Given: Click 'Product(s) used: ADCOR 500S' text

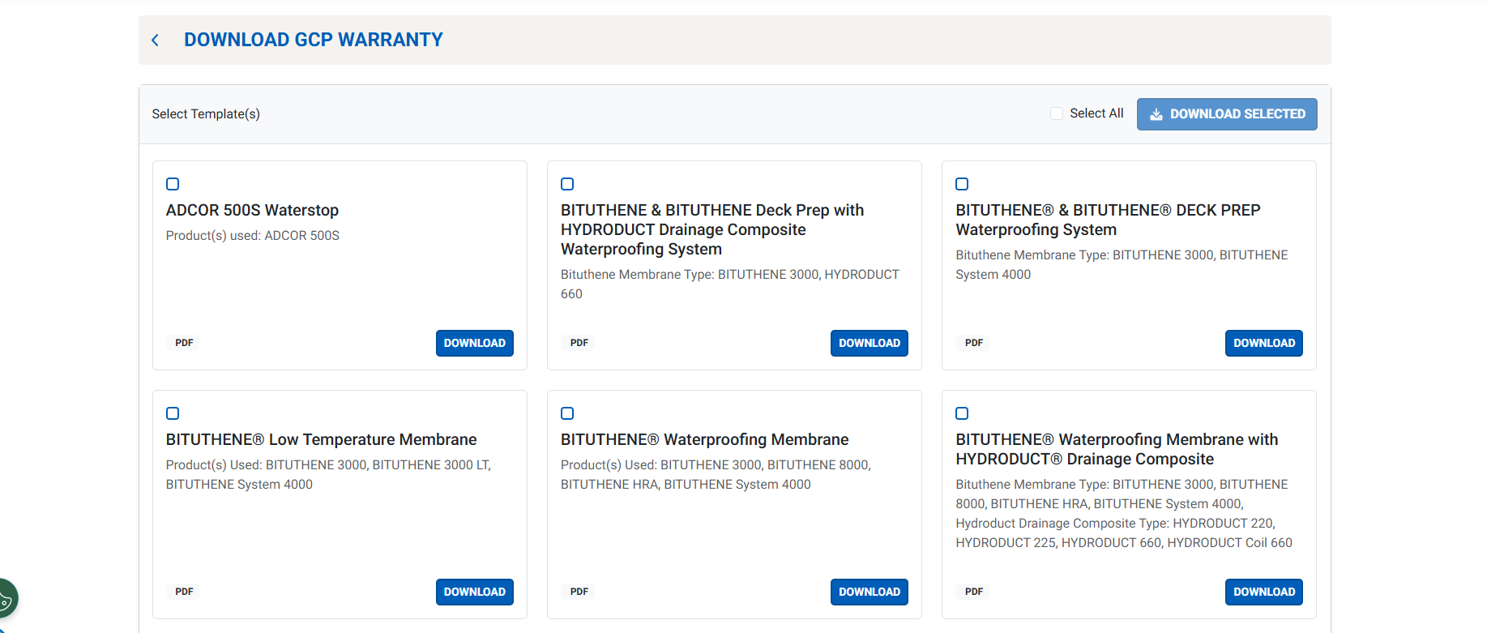Looking at the screenshot, I should pyautogui.click(x=253, y=235).
